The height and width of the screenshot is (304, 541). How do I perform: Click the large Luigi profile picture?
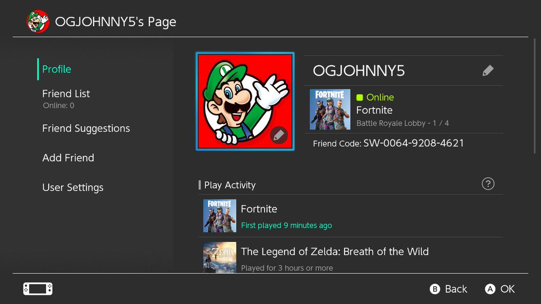[245, 101]
